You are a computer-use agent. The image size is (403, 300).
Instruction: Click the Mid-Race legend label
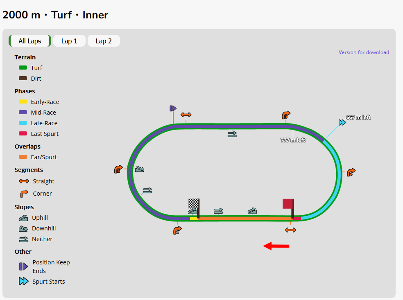coord(43,113)
